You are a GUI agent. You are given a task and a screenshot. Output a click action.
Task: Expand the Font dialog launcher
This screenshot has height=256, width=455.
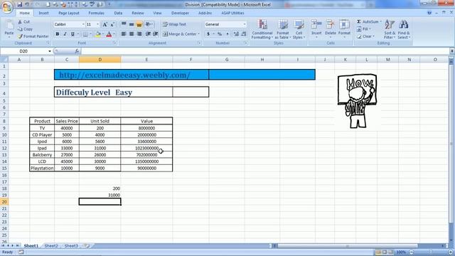click(x=114, y=43)
